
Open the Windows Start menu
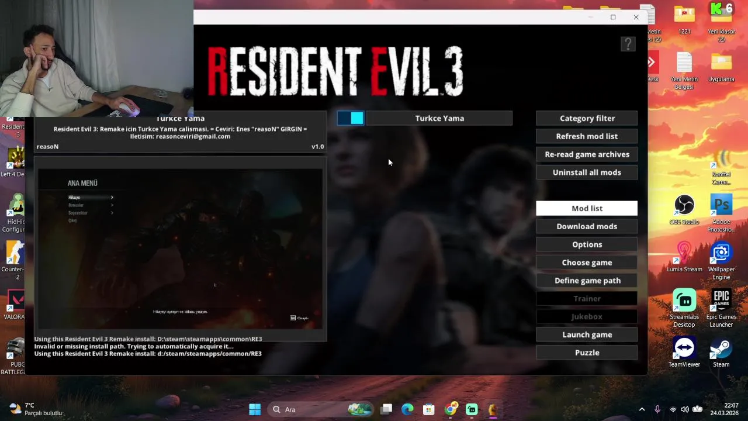click(255, 409)
